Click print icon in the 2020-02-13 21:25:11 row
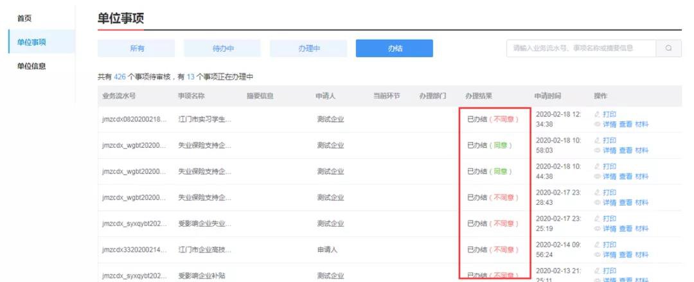 pos(597,270)
